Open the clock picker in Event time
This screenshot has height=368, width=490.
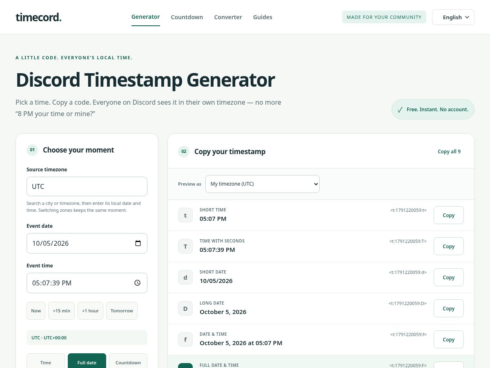[138, 283]
